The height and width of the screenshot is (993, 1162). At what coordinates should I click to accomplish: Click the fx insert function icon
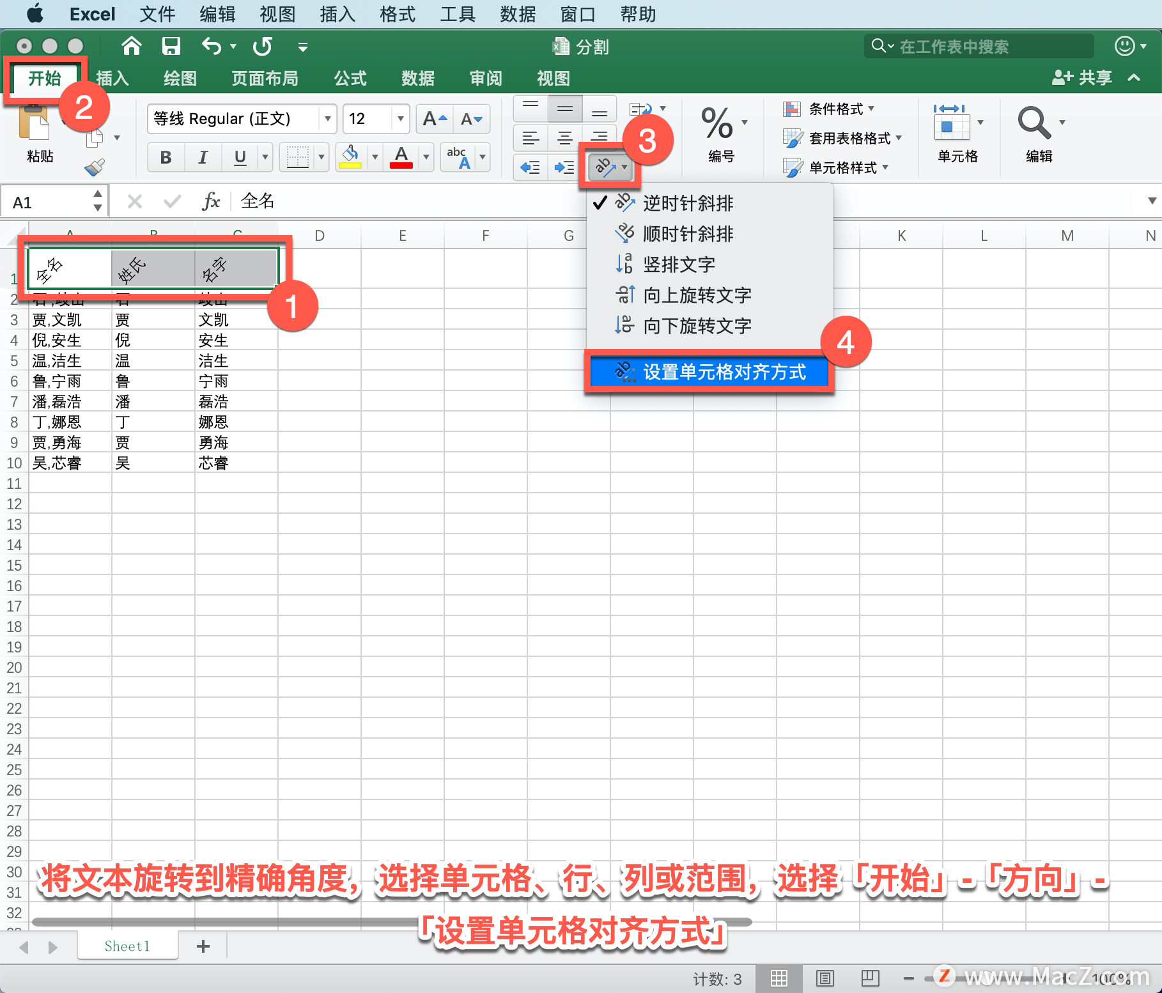click(x=210, y=201)
